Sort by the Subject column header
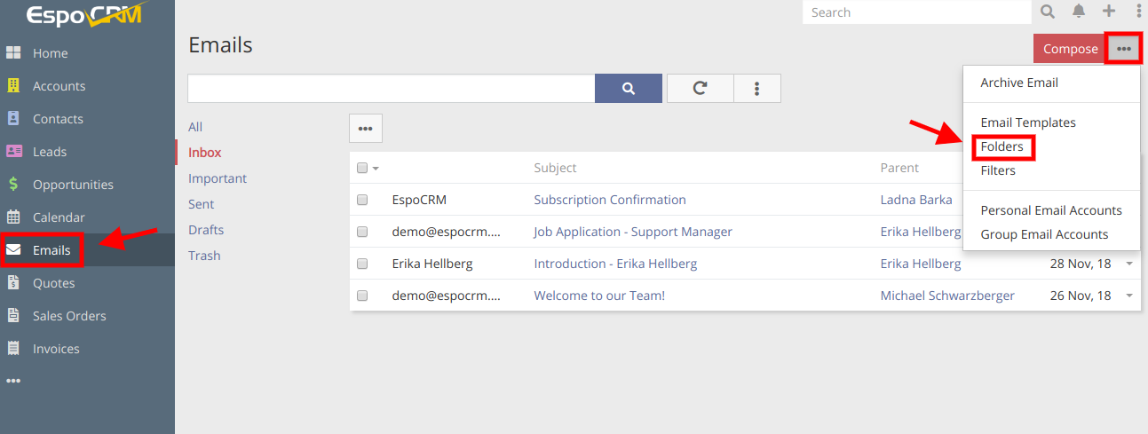The height and width of the screenshot is (434, 1148). coord(555,168)
